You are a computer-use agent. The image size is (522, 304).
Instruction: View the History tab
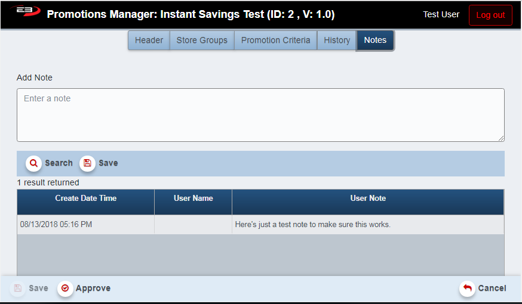pos(337,41)
